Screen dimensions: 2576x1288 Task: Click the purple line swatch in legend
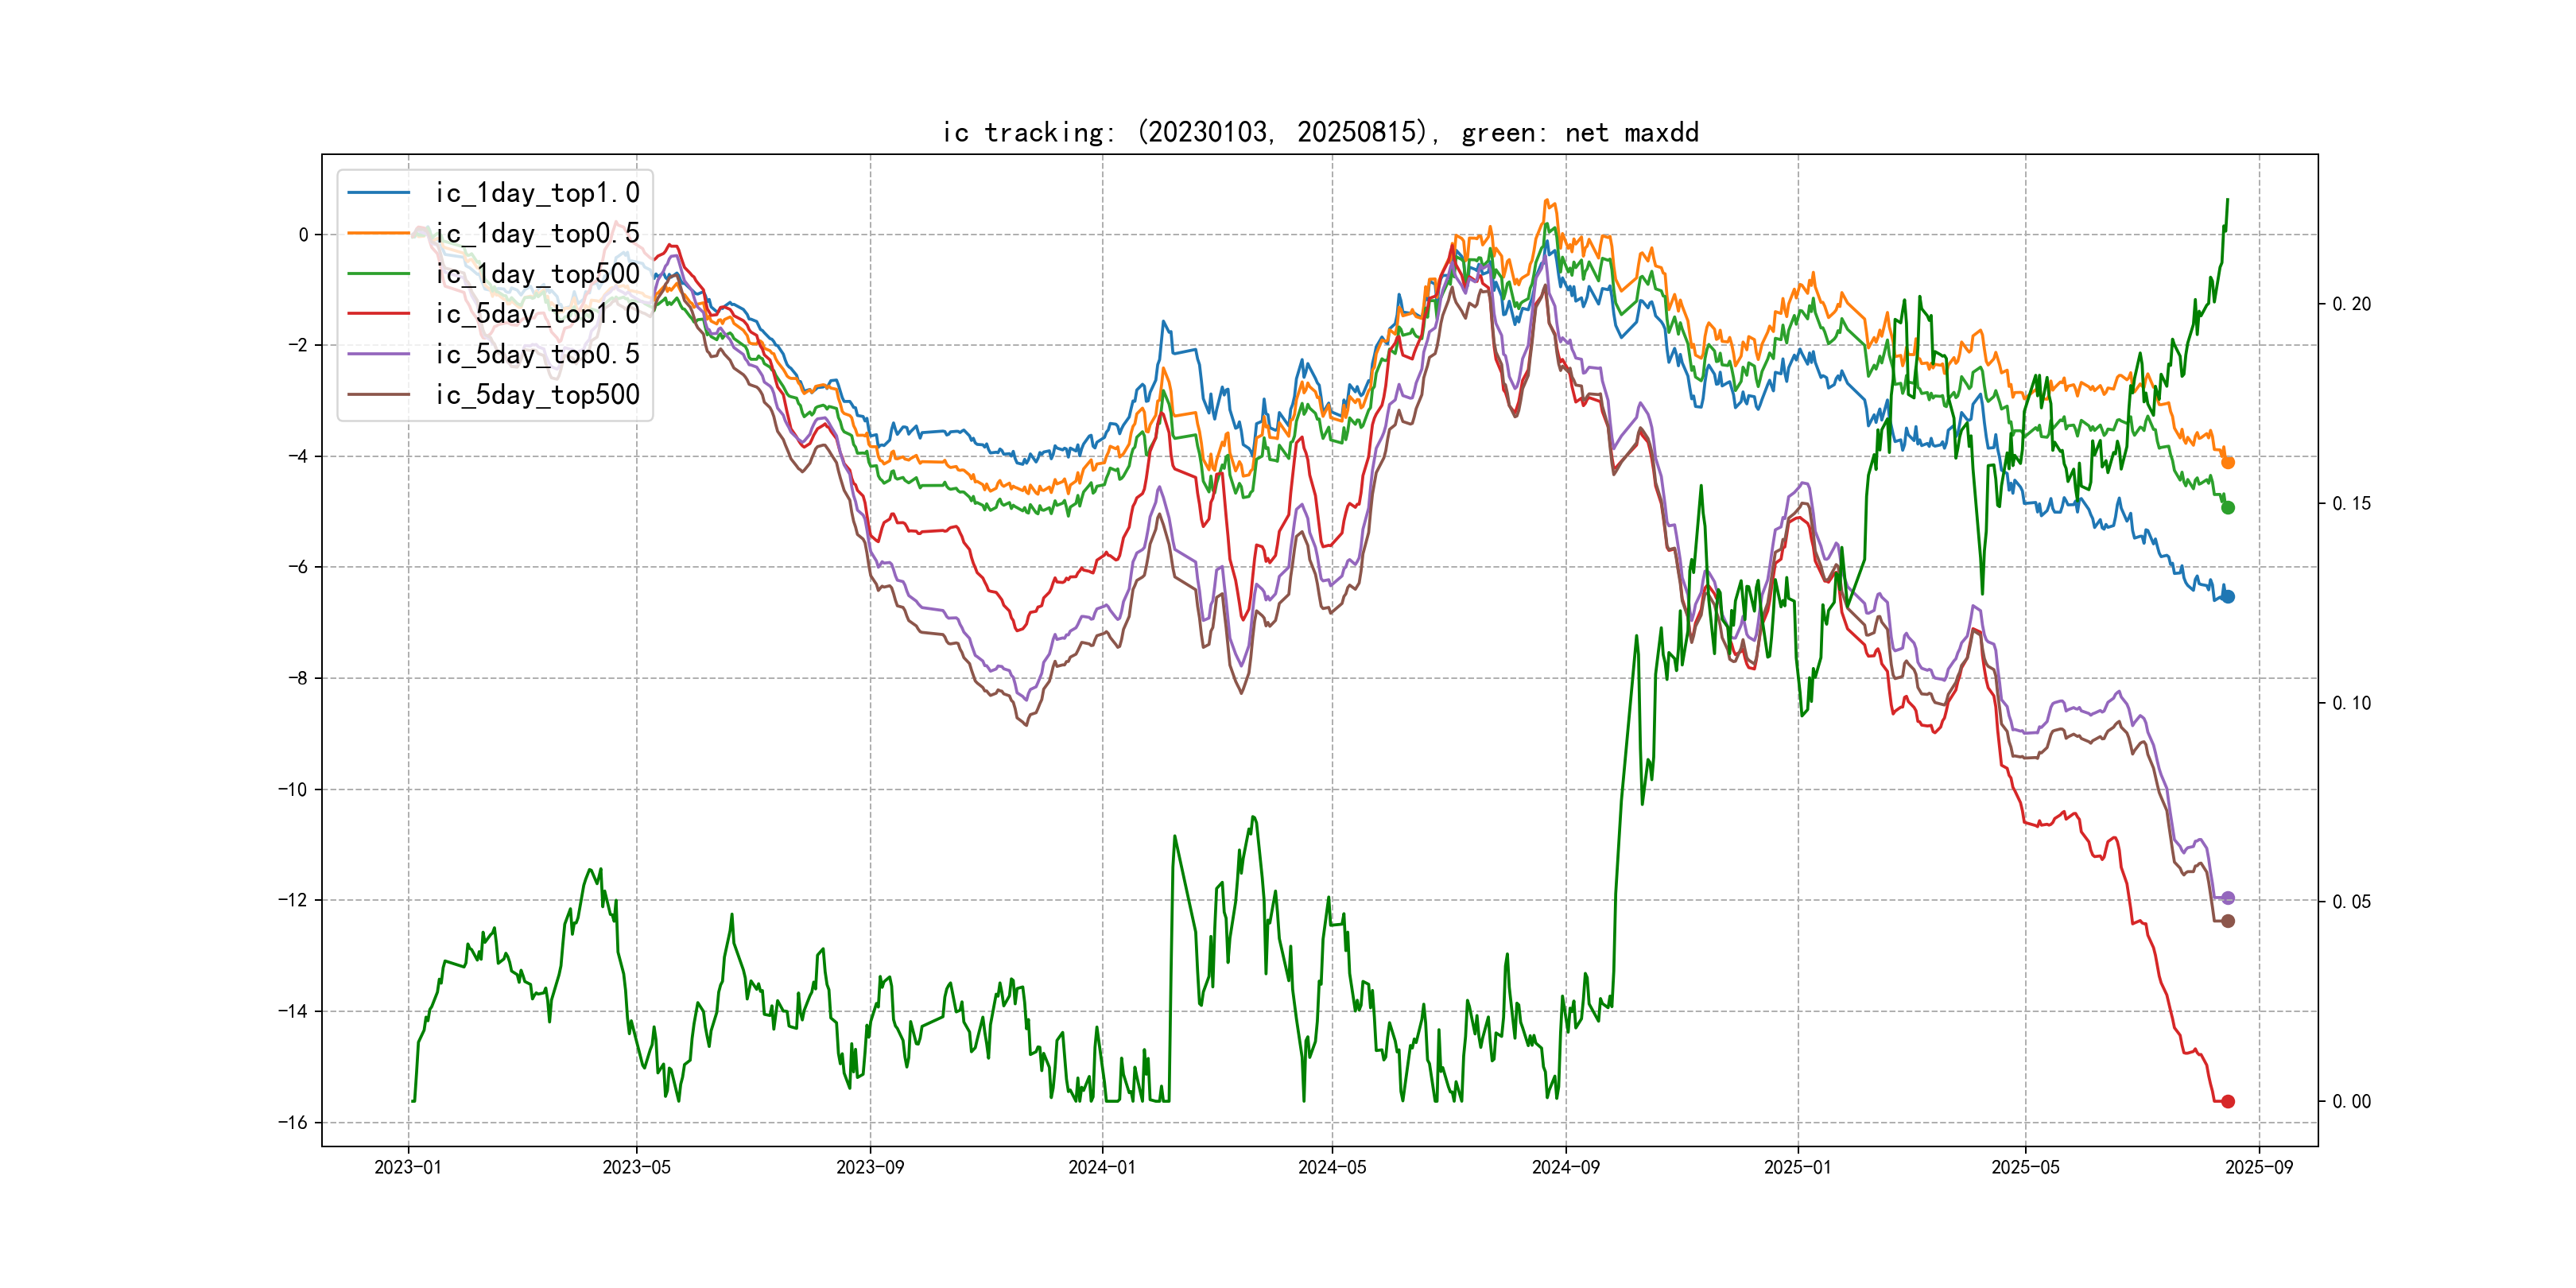[x=379, y=354]
